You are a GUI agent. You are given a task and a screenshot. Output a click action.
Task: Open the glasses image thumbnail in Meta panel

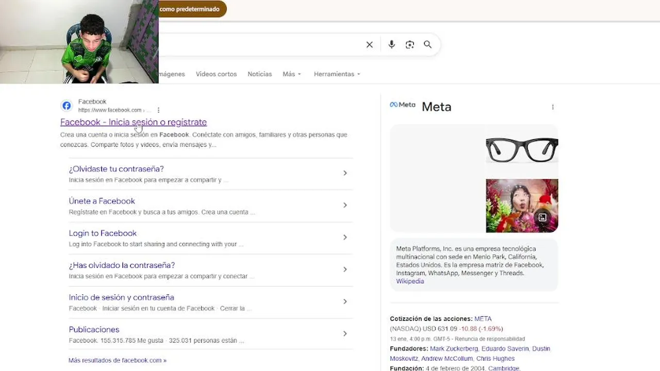pos(522,150)
